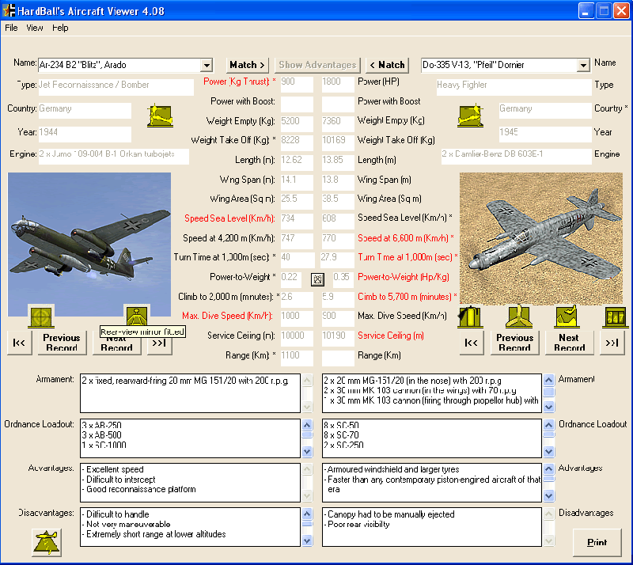Click the gunsight icon below the Ar-234 picture
This screenshot has width=633, height=565.
click(41, 316)
